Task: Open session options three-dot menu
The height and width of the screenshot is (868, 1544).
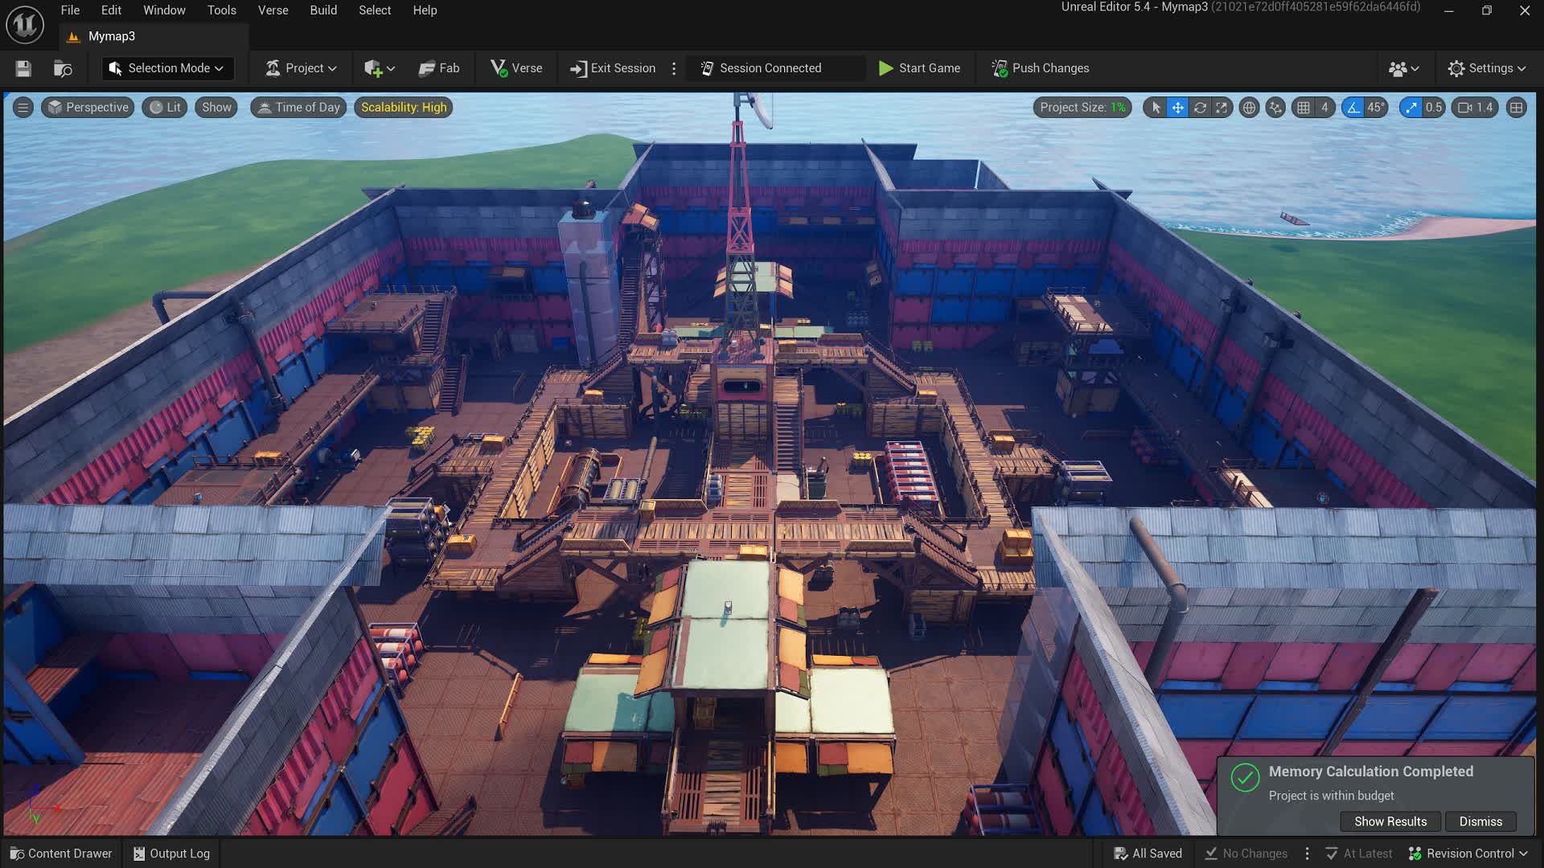Action: (674, 68)
